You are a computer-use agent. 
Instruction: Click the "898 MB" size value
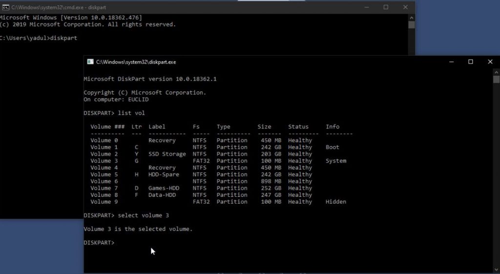[271, 181]
